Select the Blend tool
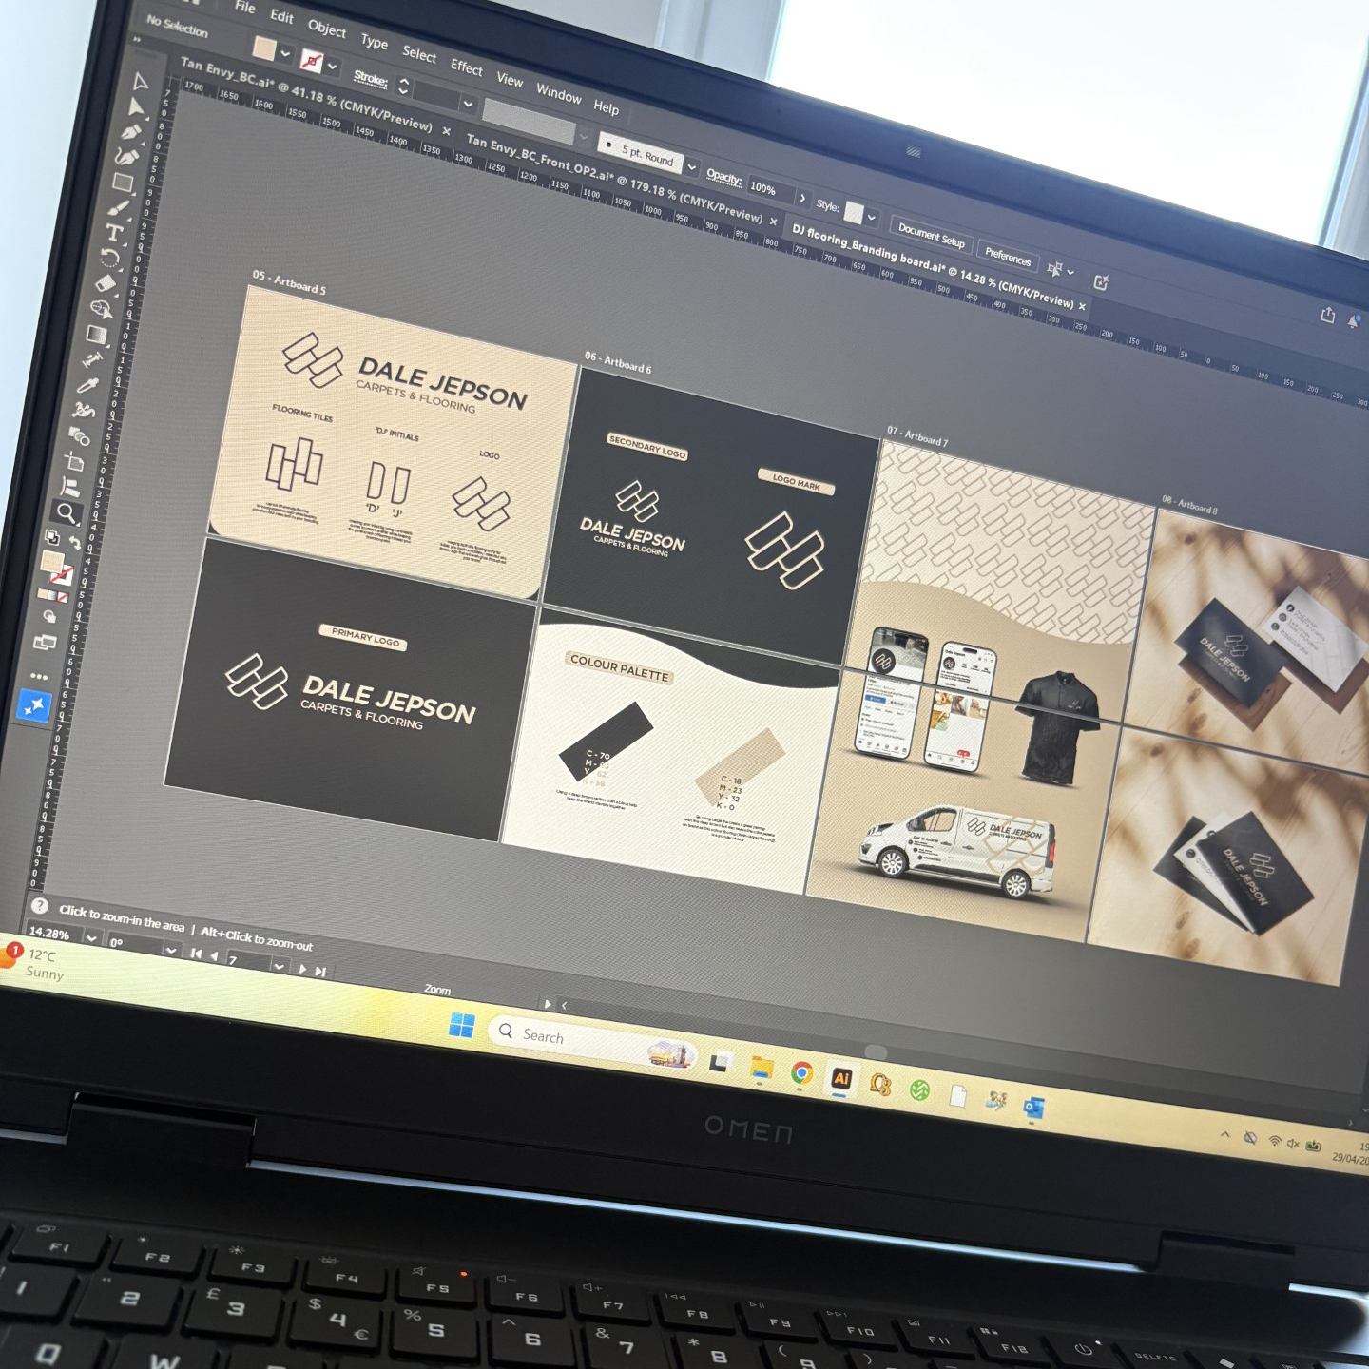The height and width of the screenshot is (1369, 1369). coord(80,436)
